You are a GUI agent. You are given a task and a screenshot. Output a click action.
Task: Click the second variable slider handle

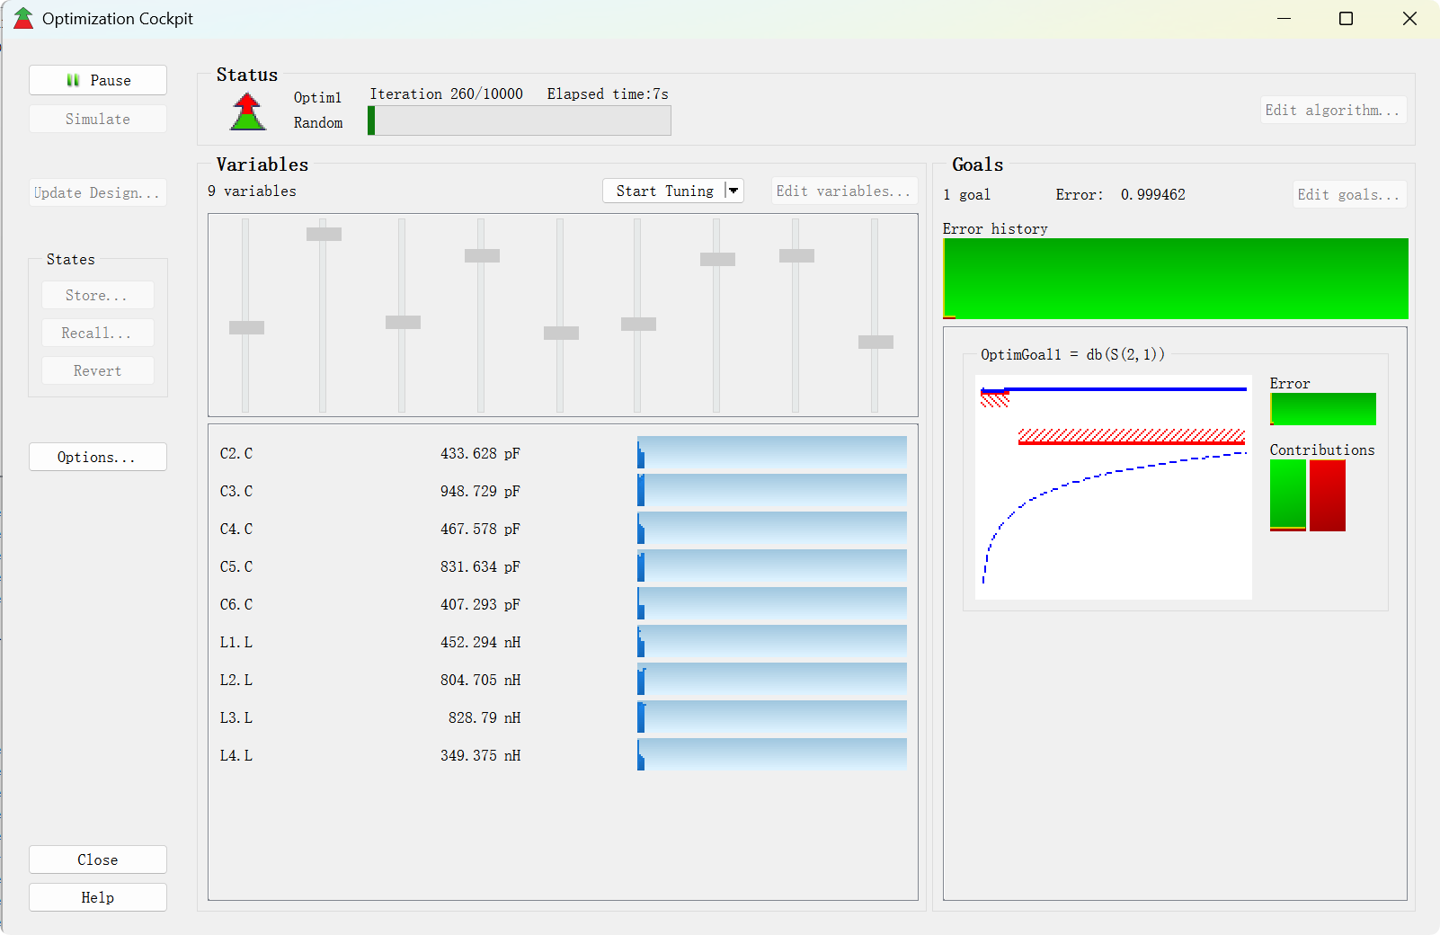point(324,234)
